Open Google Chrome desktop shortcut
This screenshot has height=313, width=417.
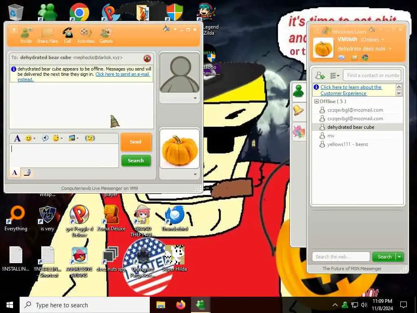tap(79, 12)
